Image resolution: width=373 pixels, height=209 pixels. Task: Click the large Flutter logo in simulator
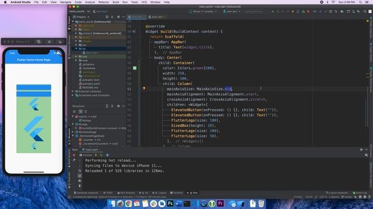click(34, 129)
